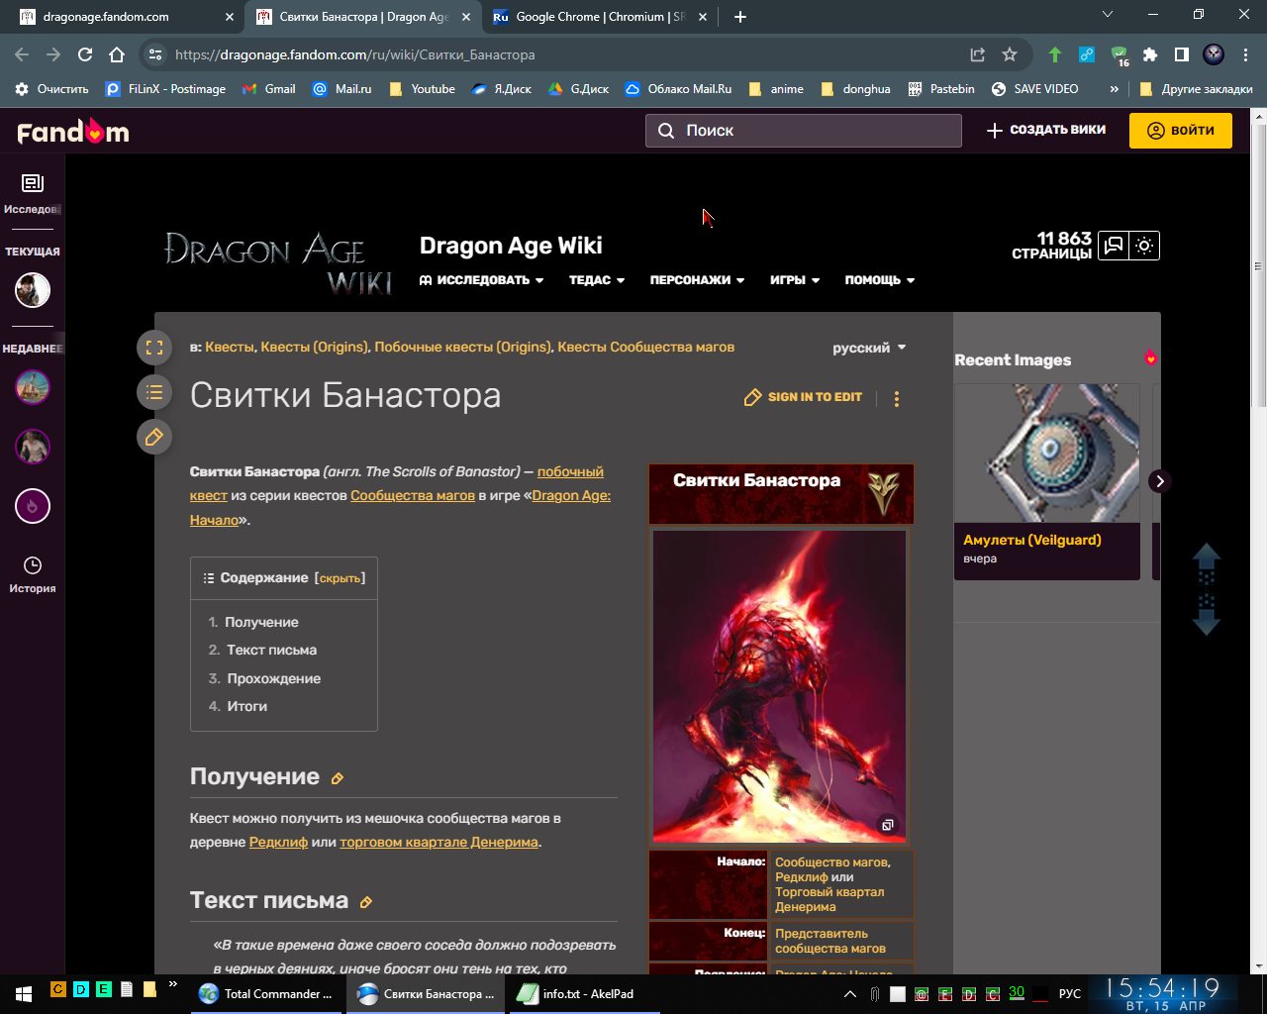The height and width of the screenshot is (1014, 1267).
Task: Open the Fandom logo home link
Action: (x=72, y=132)
